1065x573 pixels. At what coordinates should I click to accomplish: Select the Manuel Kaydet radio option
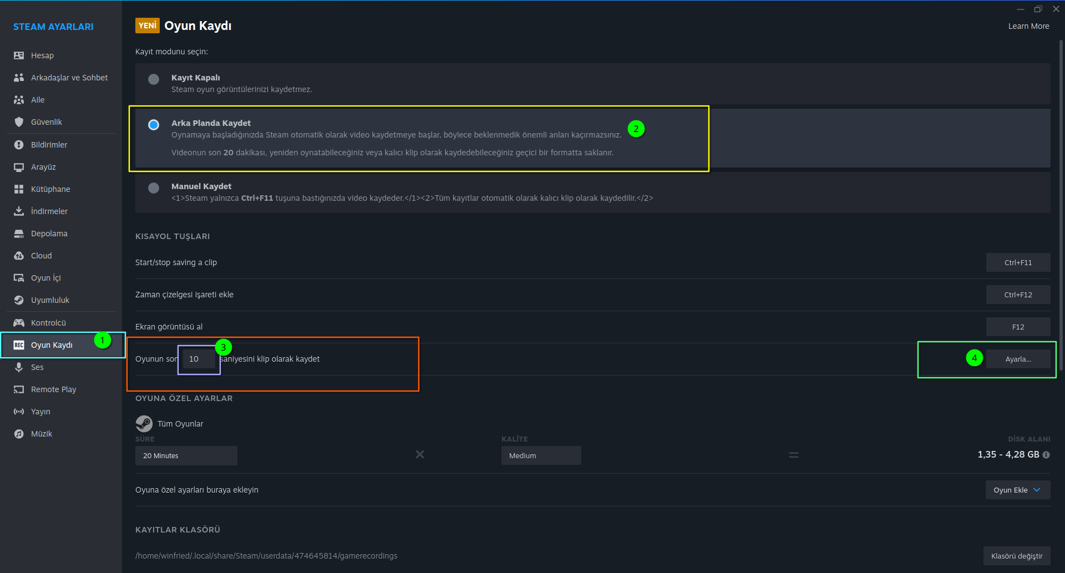[154, 188]
